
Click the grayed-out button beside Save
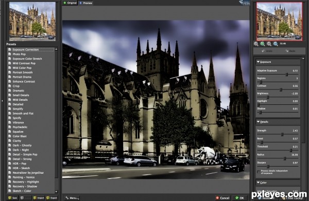(x=25, y=198)
